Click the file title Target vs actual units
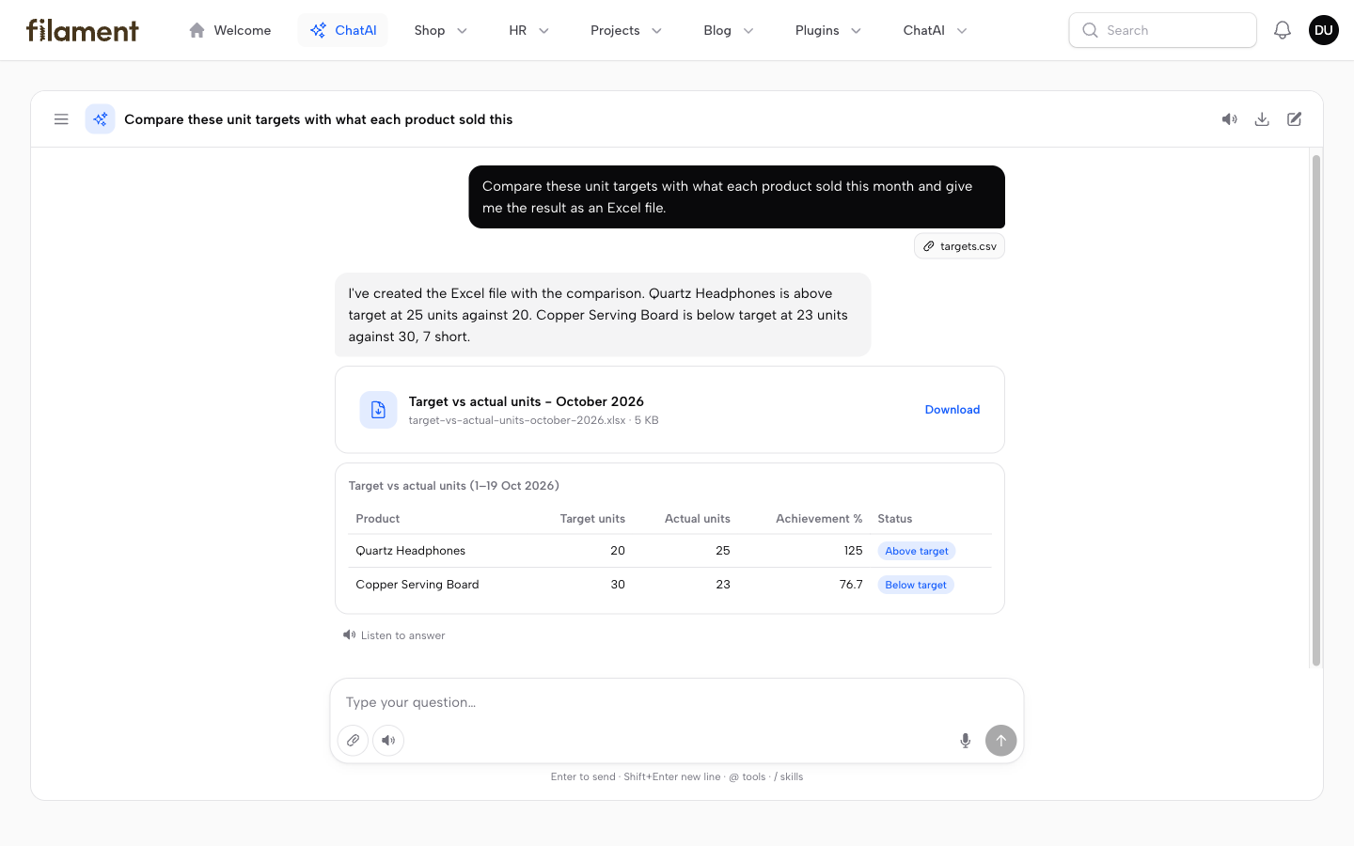The height and width of the screenshot is (846, 1354). [x=526, y=401]
